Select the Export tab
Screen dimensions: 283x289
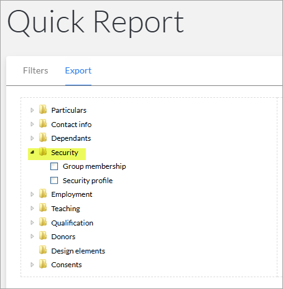point(78,70)
